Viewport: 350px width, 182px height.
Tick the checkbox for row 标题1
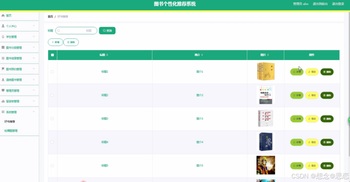point(52,72)
